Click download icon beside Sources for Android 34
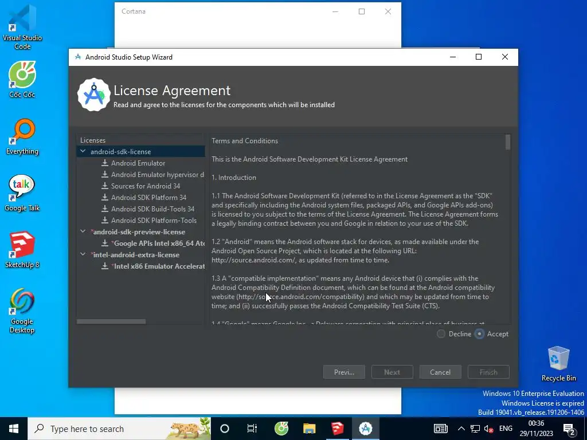Image resolution: width=587 pixels, height=440 pixels. point(105,186)
